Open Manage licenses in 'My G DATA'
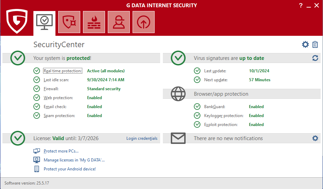Screen dimensions: 323x189 pos(74,160)
